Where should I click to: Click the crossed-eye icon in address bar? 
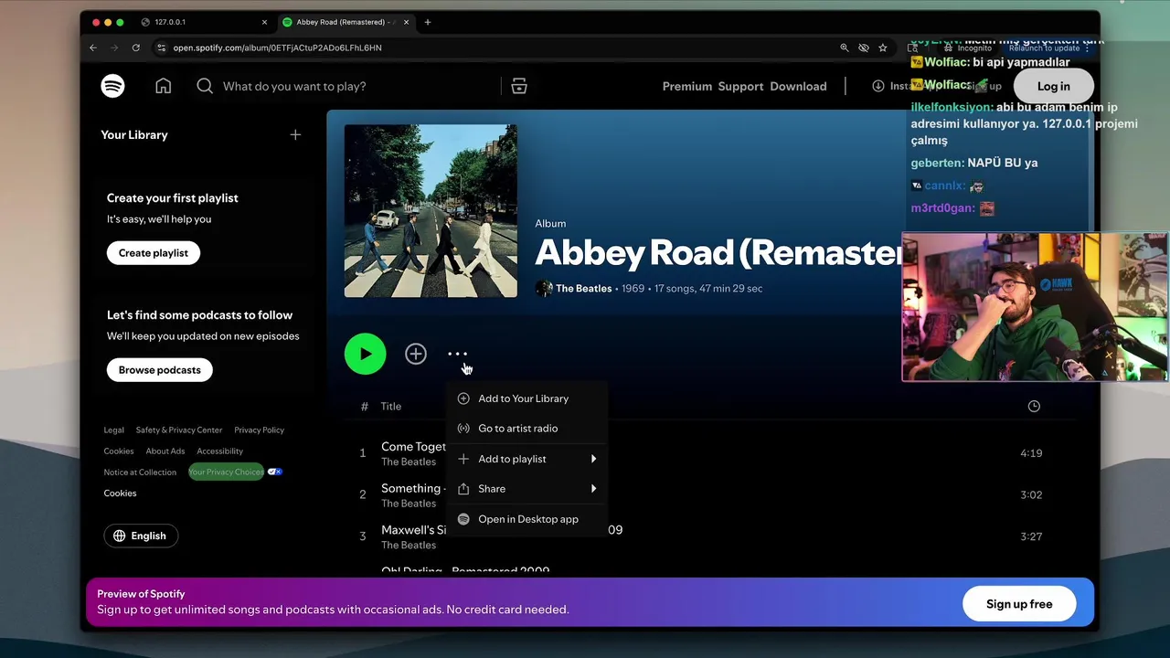pos(864,48)
